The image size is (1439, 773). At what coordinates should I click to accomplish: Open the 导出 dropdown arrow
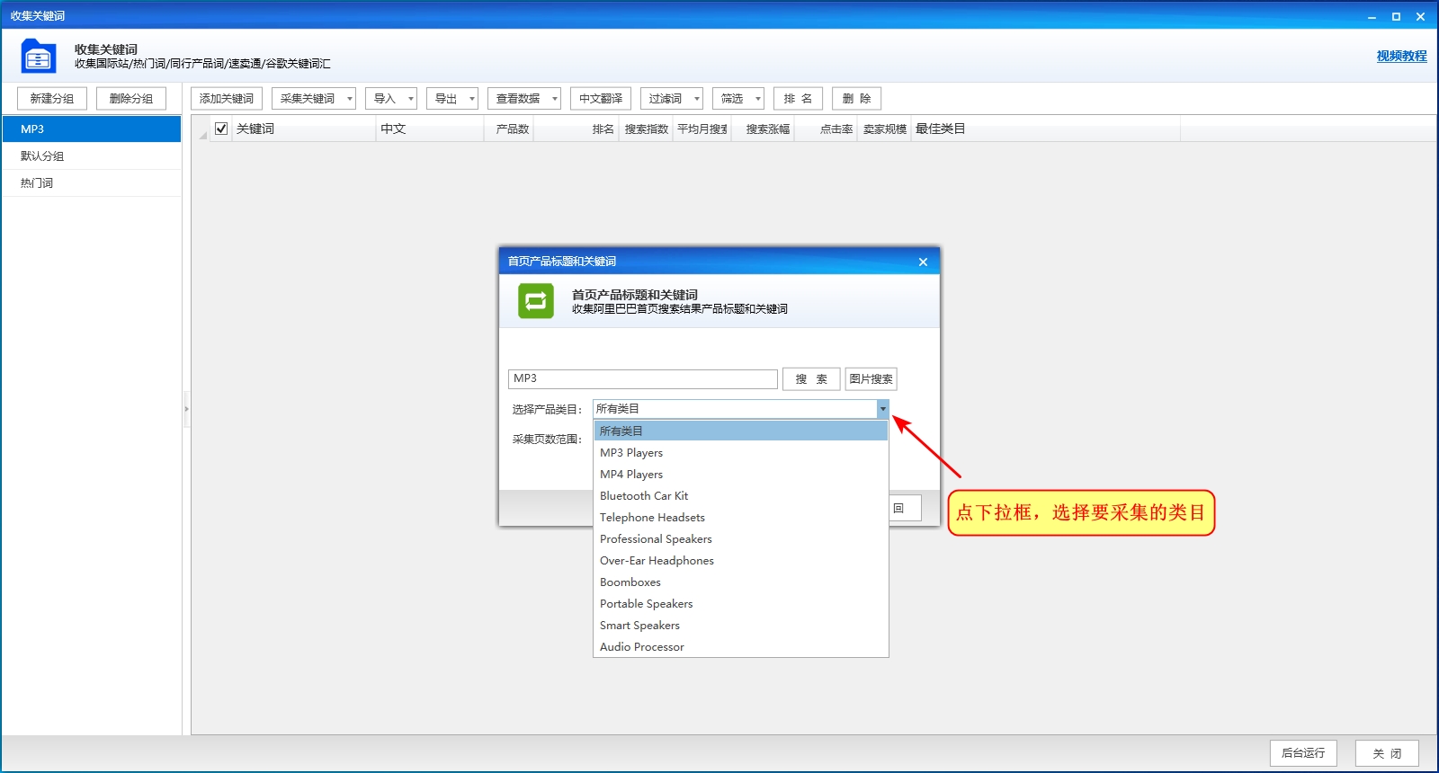(x=472, y=99)
